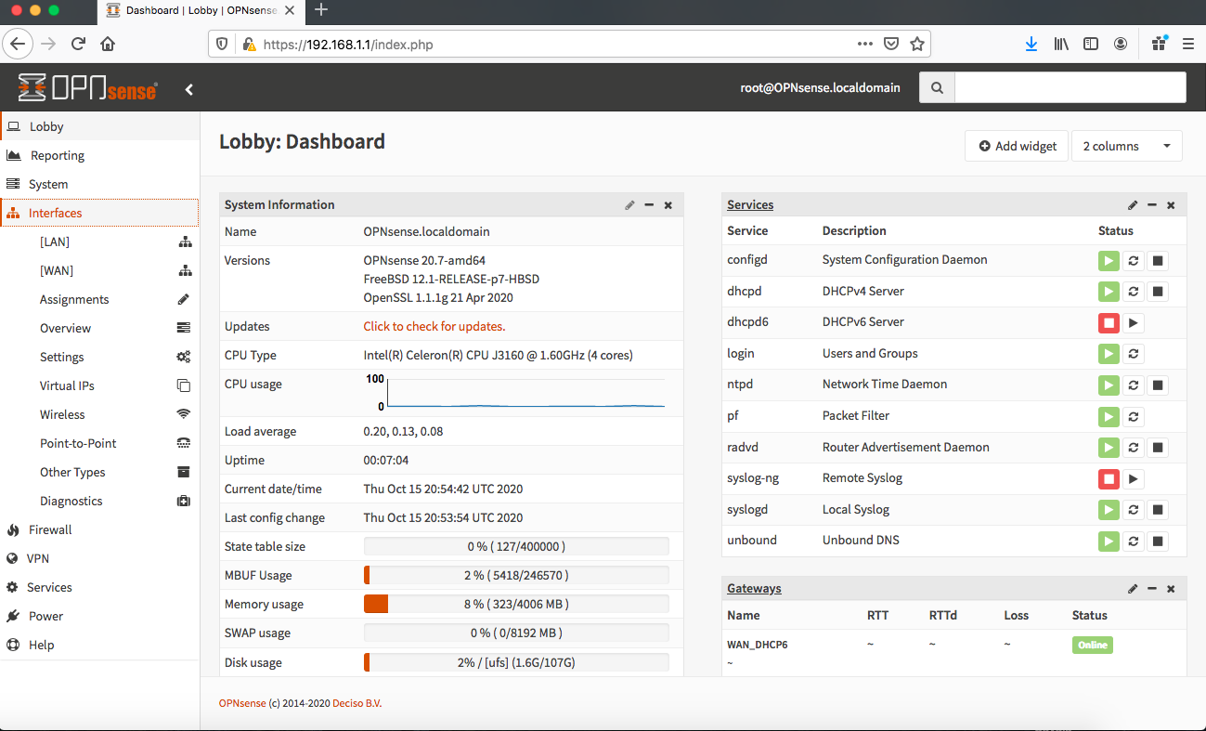Go to Firefox home page
The image size is (1206, 731).
click(108, 44)
